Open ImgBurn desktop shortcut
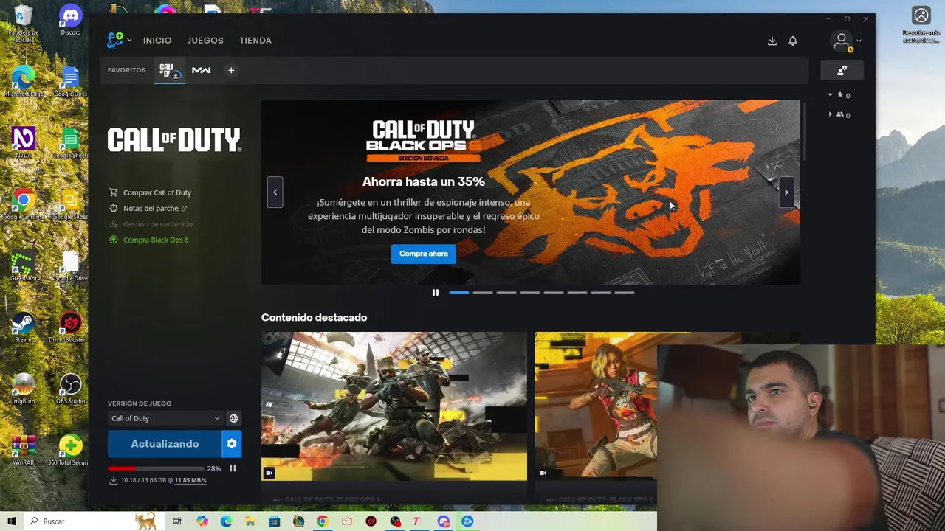This screenshot has width=945, height=531. pos(24,389)
